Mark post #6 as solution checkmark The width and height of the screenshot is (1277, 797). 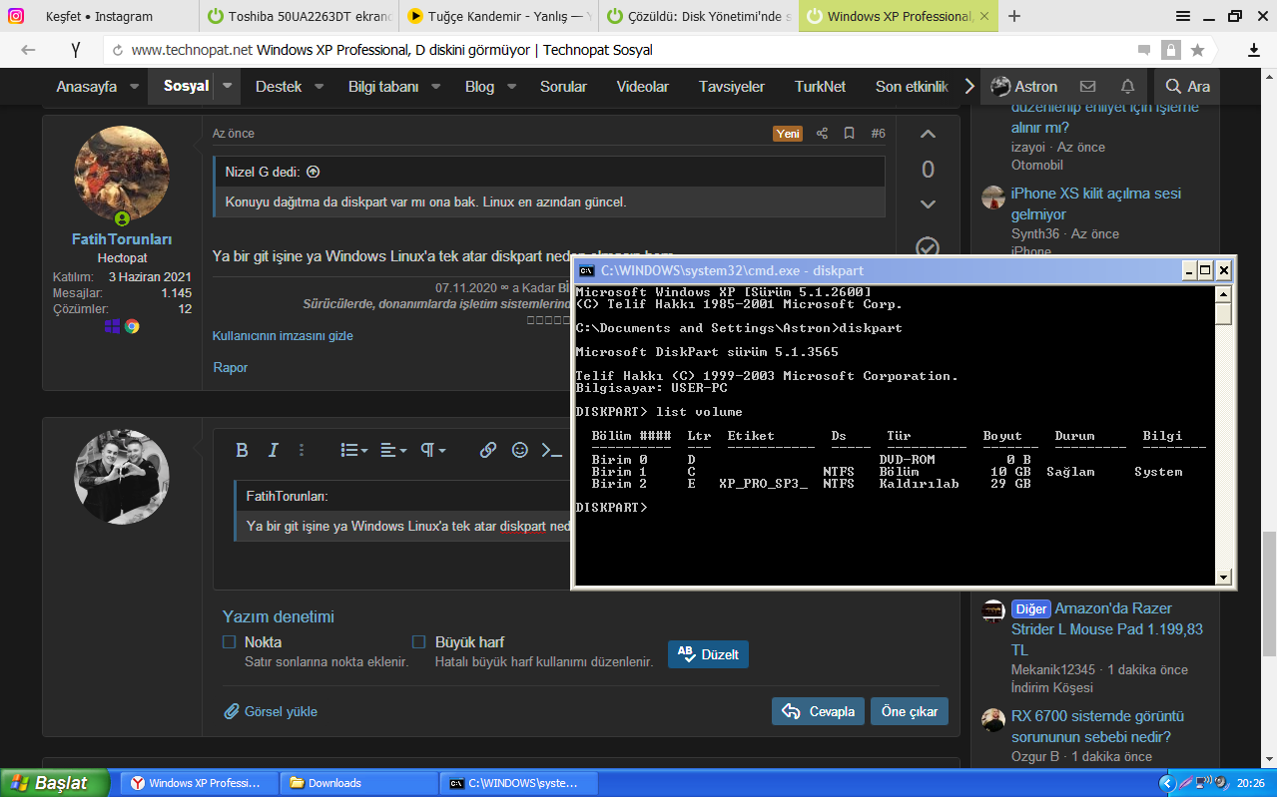pyautogui.click(x=928, y=246)
